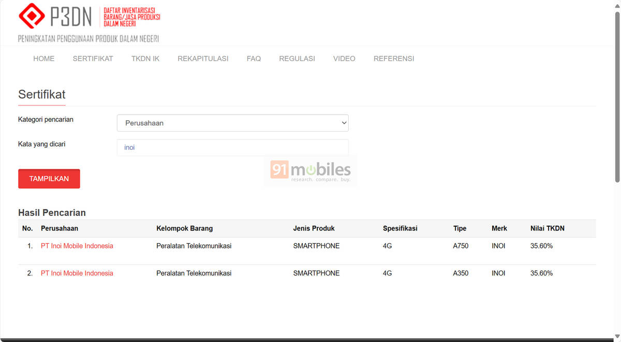This screenshot has height=342, width=621.
Task: Click the Kata yang dicari label
Action: (x=42, y=144)
